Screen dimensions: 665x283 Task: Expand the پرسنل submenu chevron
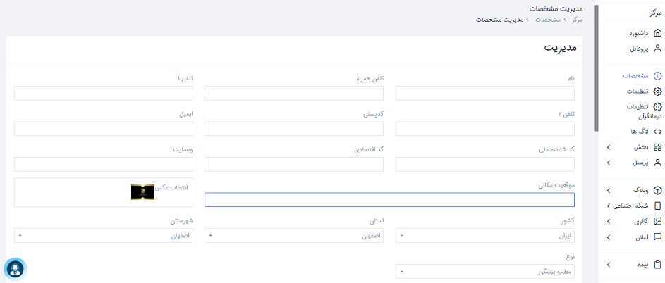[x=608, y=163]
